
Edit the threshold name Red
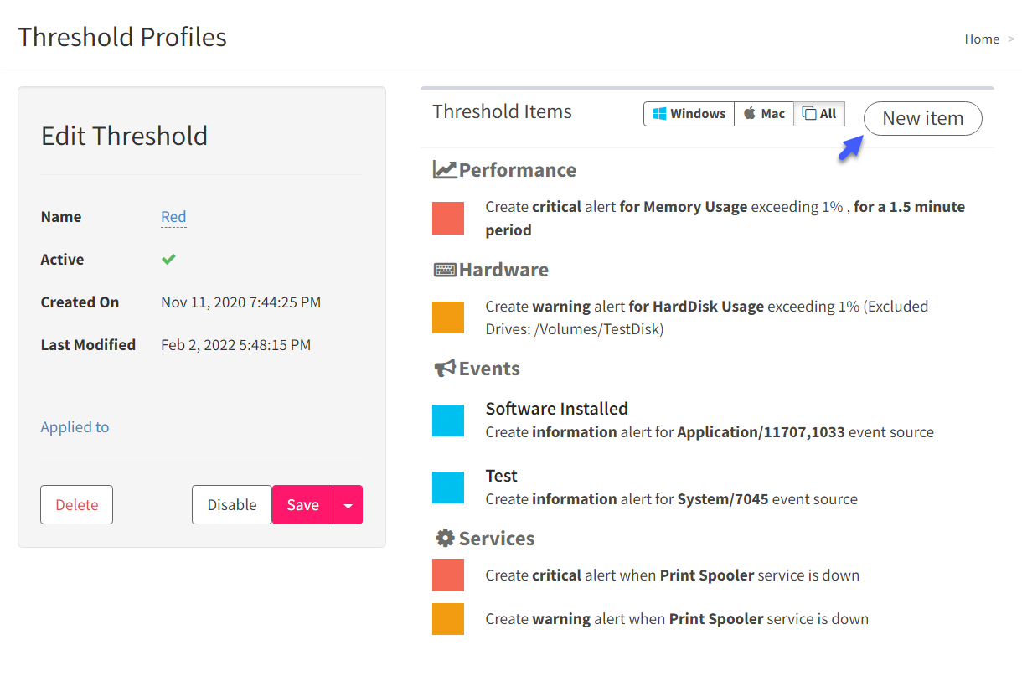(173, 217)
